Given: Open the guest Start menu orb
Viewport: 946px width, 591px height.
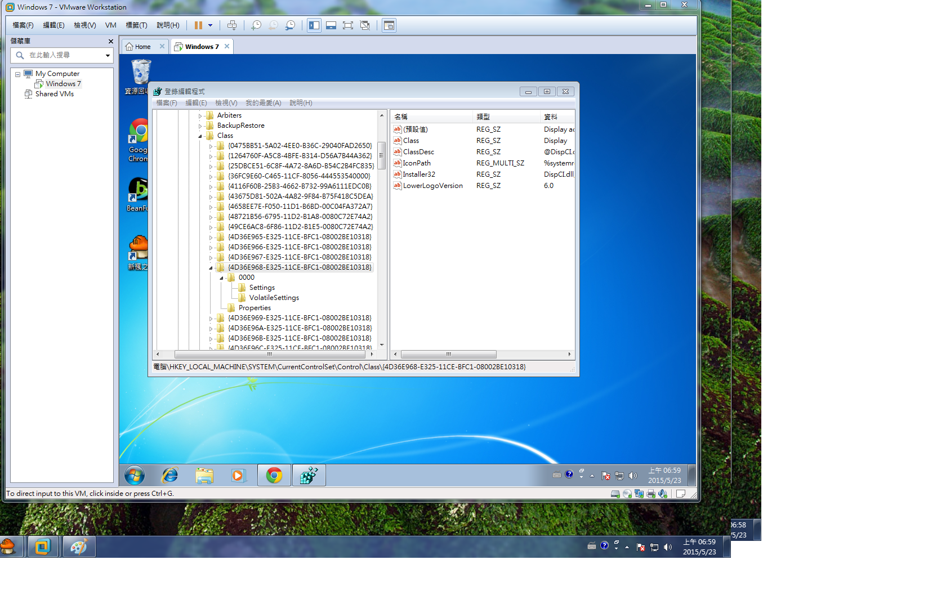Looking at the screenshot, I should (x=135, y=476).
